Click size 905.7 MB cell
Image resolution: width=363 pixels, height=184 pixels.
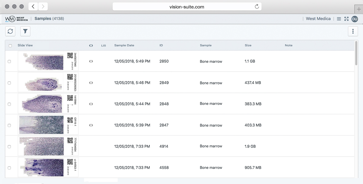(253, 167)
